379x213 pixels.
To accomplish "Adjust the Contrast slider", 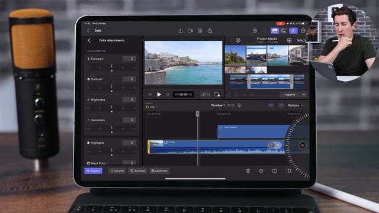I will pos(112,88).
